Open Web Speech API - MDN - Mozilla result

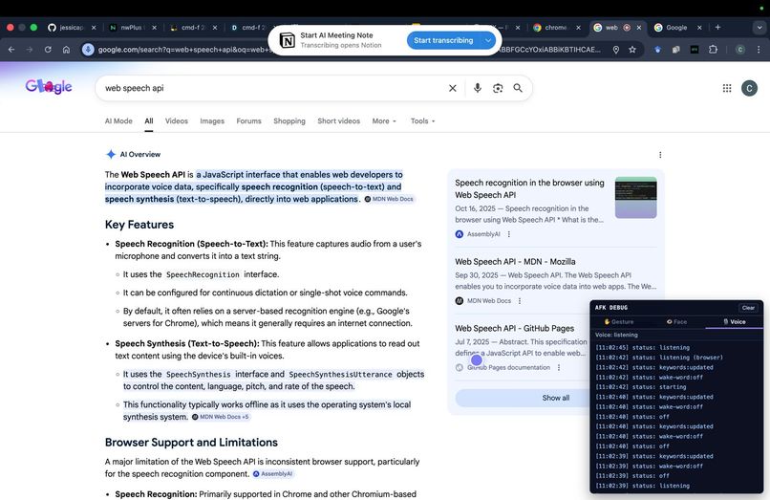(515, 262)
